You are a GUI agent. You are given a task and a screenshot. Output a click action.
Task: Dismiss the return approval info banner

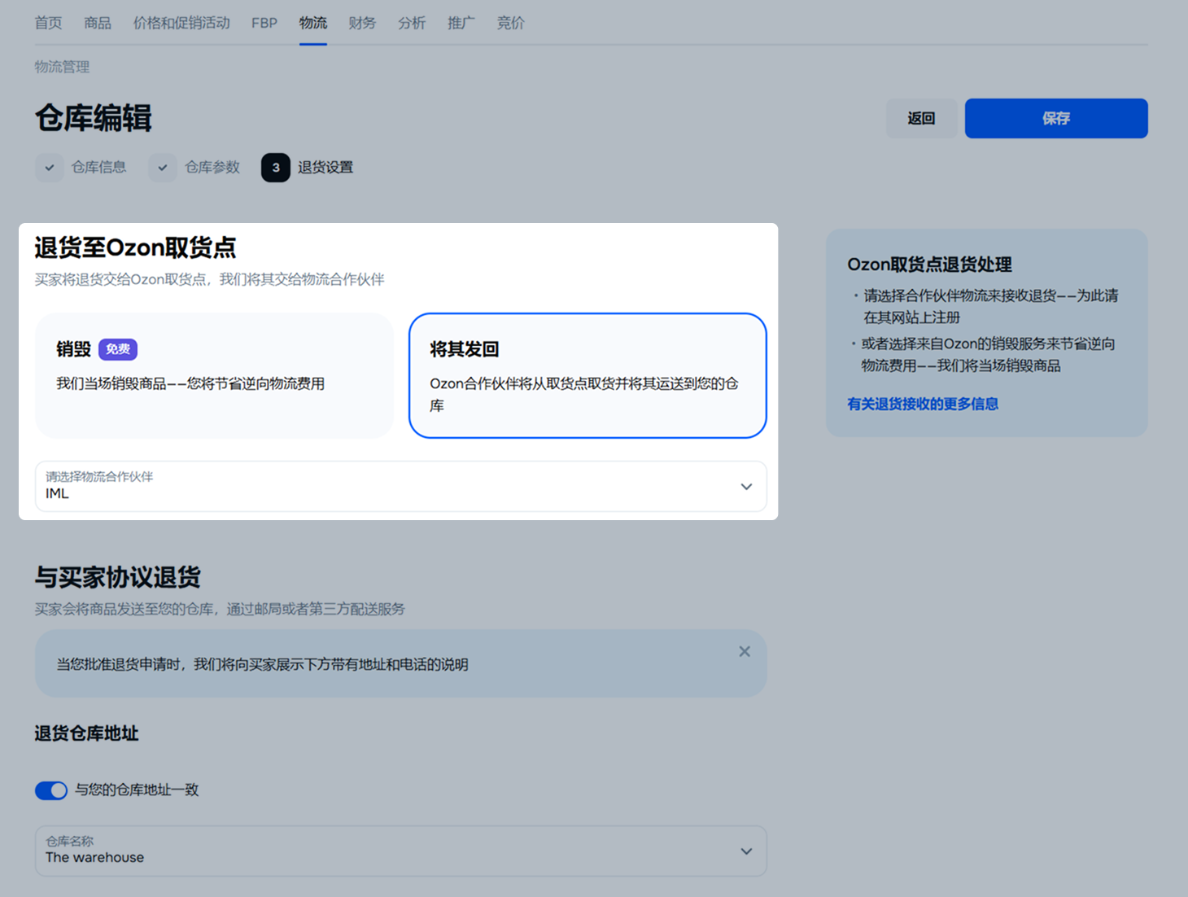click(744, 651)
